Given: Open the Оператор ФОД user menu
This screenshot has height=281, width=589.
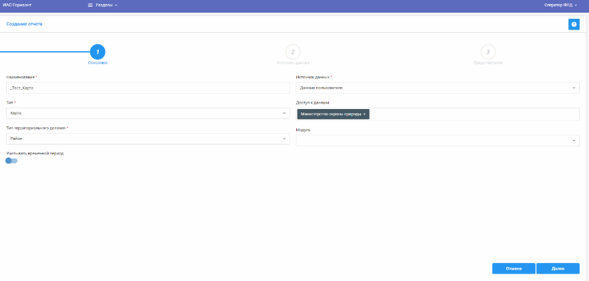Looking at the screenshot, I should 560,5.
